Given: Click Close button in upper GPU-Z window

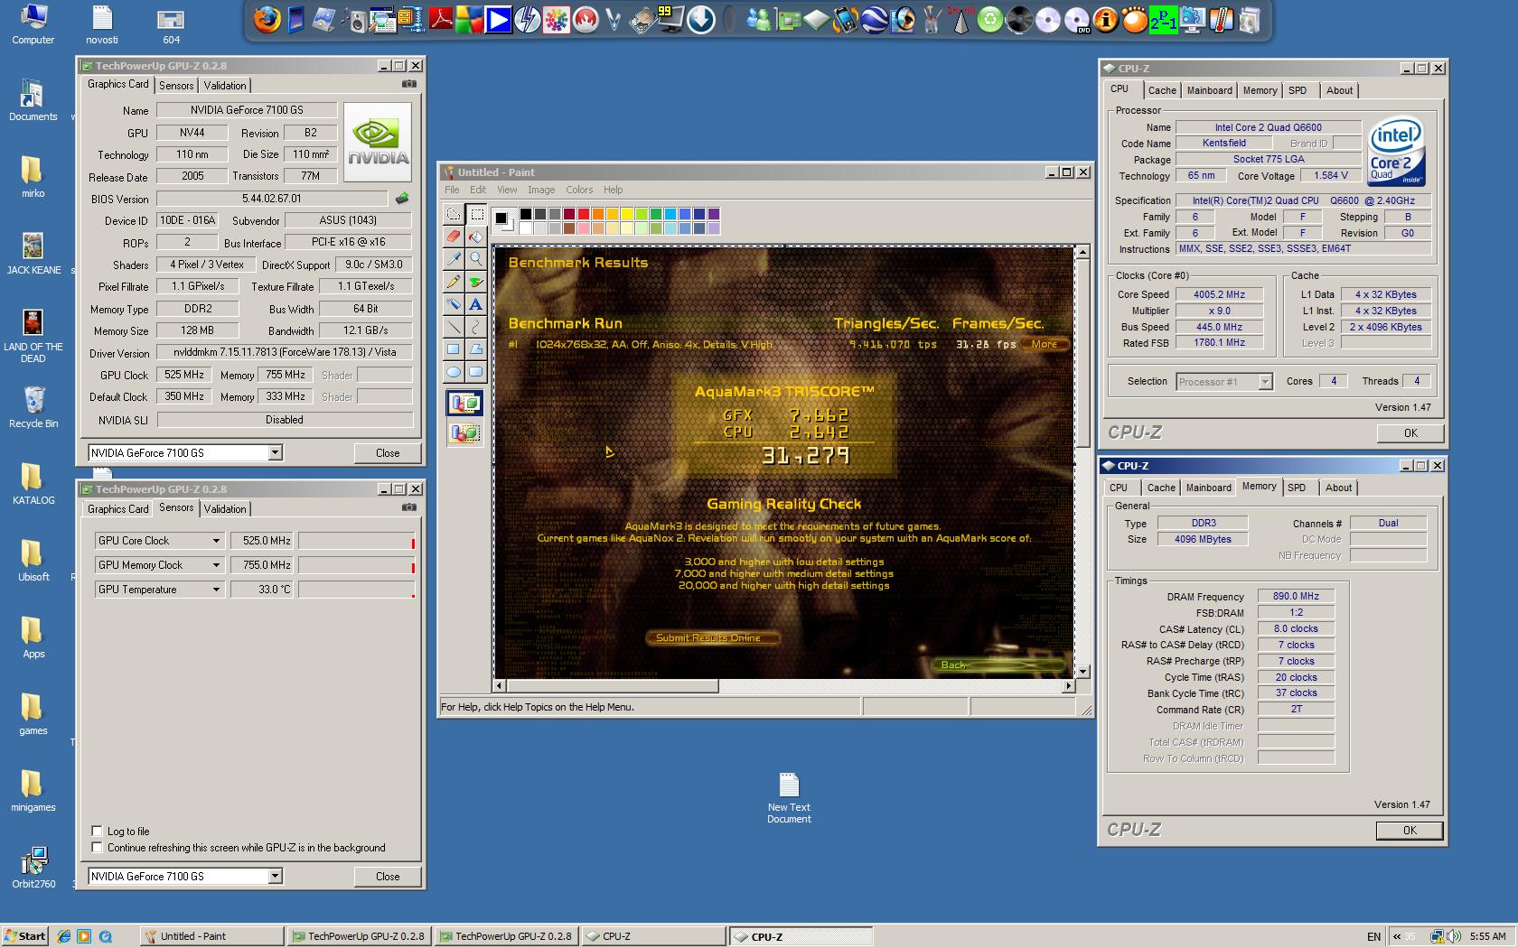Looking at the screenshot, I should click(x=388, y=452).
